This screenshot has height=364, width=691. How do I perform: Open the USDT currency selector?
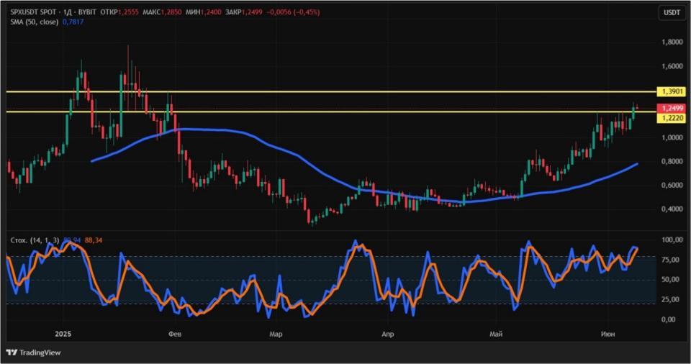coord(672,12)
